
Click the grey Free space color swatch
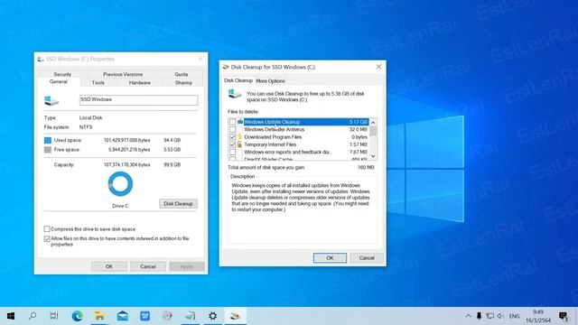[x=48, y=150]
